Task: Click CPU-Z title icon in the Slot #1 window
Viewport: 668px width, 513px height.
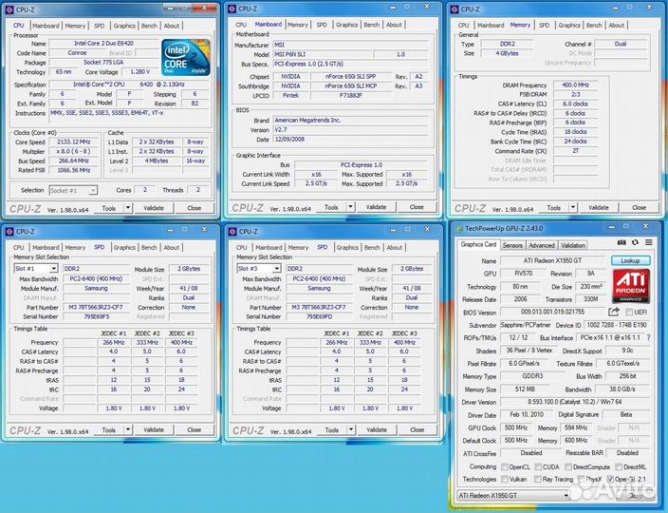Action: (x=9, y=232)
